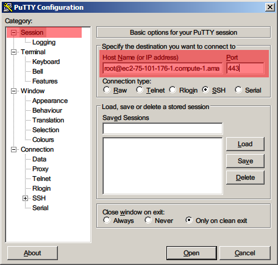The width and height of the screenshot is (278, 265).
Task: Open the Features category
Action: 45,81
